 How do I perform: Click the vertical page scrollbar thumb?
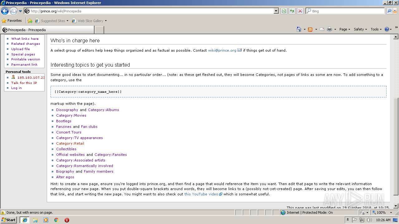[396, 146]
